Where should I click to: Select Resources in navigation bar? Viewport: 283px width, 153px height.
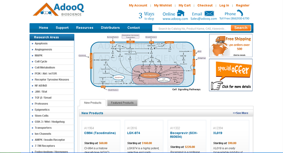click(85, 28)
